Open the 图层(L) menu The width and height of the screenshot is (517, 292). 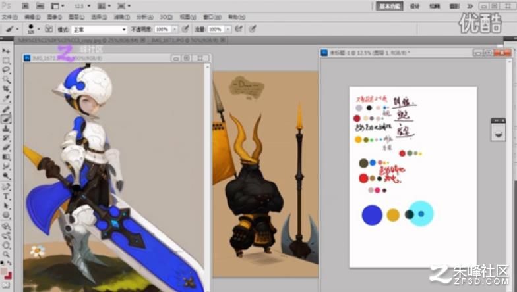(76, 17)
